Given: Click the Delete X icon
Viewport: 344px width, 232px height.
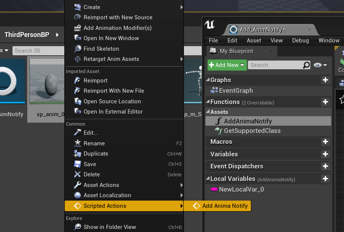Looking at the screenshot, I should [78, 174].
